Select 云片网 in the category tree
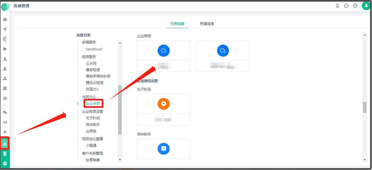 [x=91, y=64]
